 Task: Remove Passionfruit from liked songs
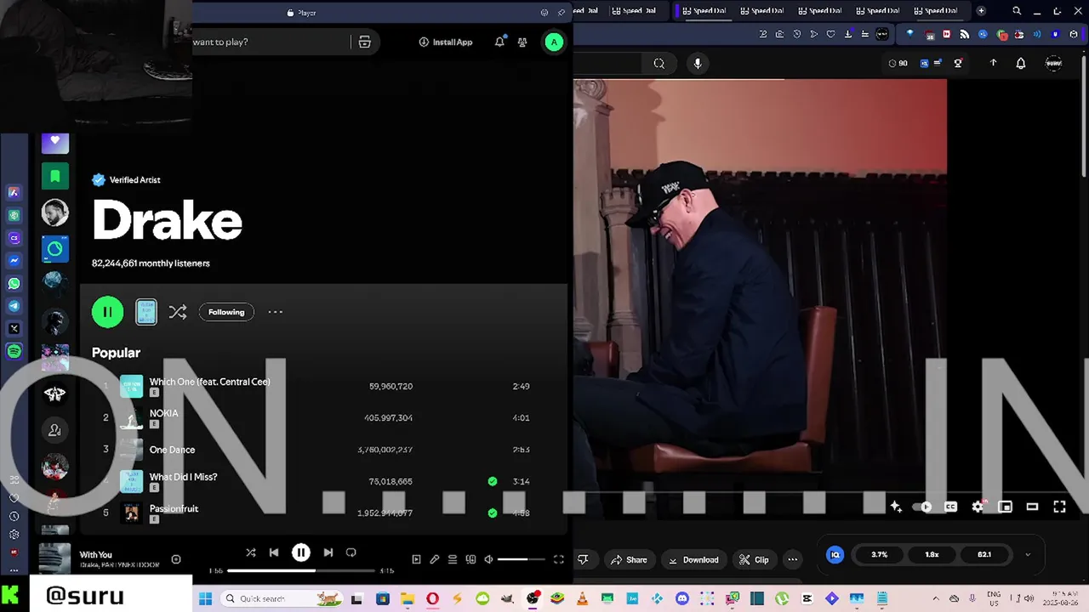click(493, 513)
